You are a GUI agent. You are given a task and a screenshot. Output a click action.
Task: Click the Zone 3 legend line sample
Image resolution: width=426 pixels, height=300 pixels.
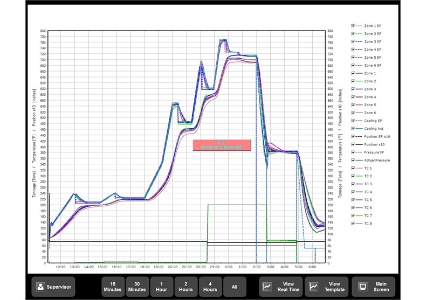pos(359,89)
